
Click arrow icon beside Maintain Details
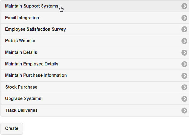pos(184,53)
